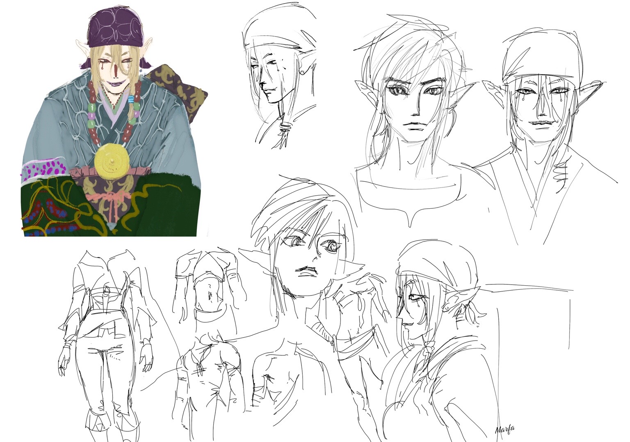Click the Marfa signature

pyautogui.click(x=505, y=429)
